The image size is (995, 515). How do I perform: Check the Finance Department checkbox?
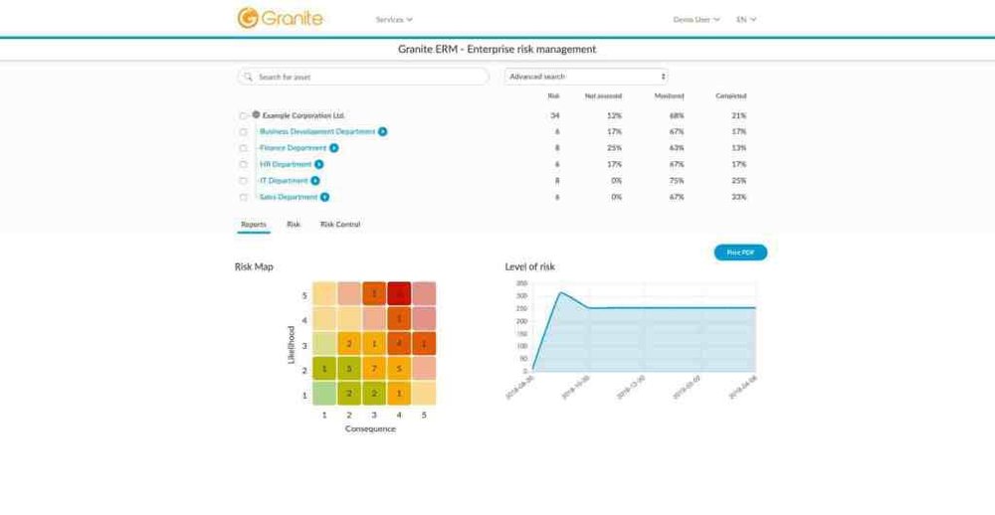click(x=243, y=148)
